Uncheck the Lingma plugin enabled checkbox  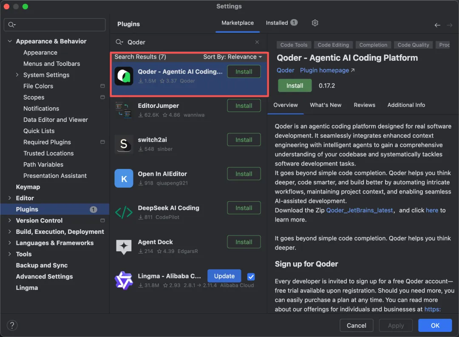(251, 276)
